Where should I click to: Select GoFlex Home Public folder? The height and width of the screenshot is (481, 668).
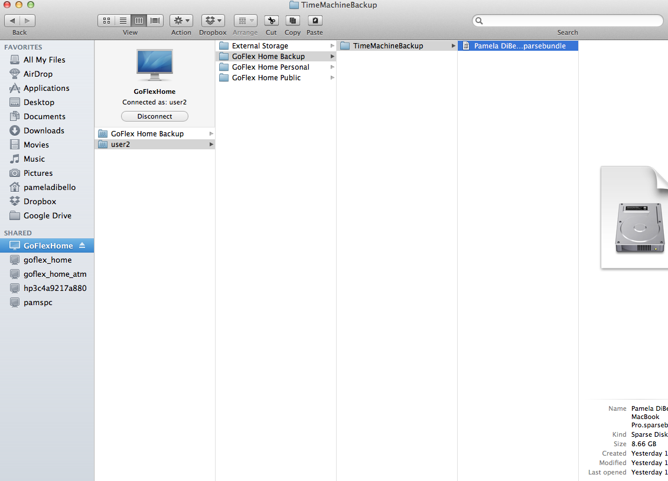click(276, 77)
